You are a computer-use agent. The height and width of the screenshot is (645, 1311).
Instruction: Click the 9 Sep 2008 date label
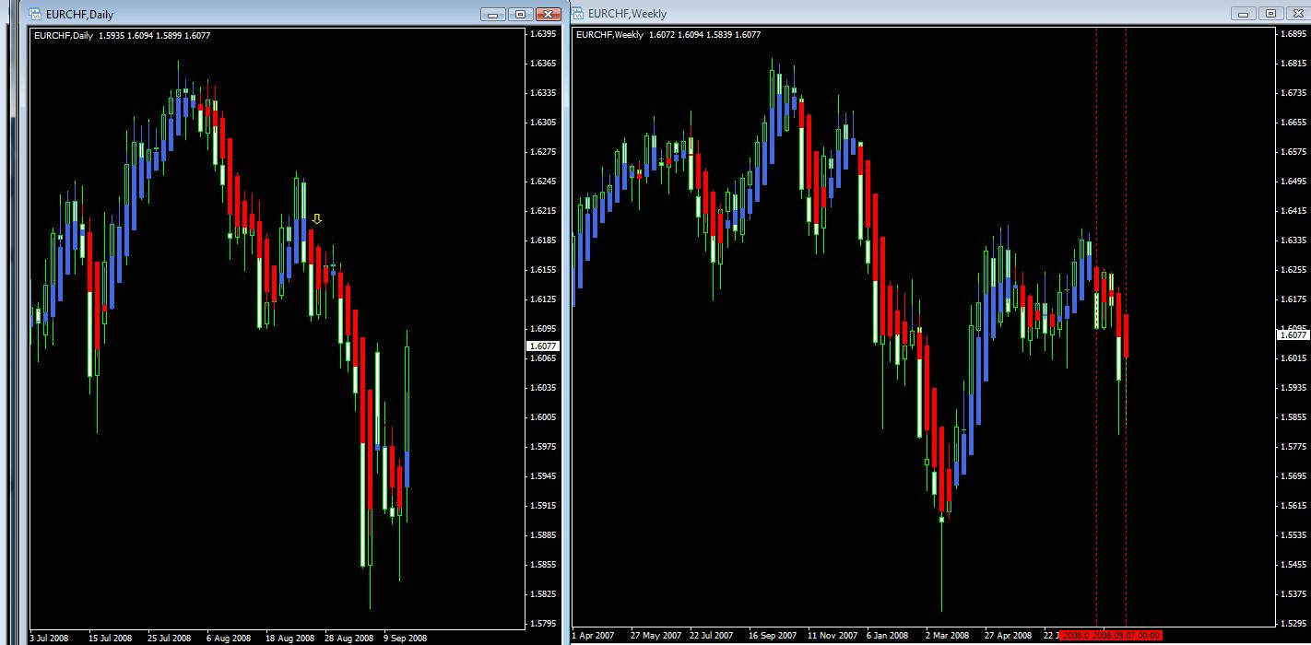pyautogui.click(x=406, y=638)
